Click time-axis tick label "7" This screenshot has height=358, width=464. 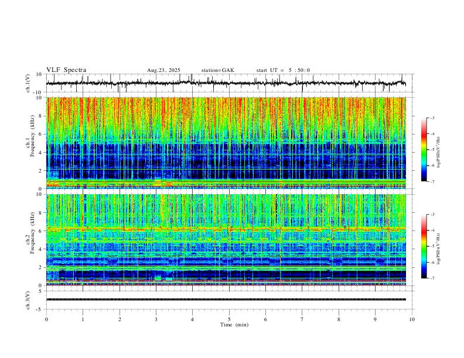point(302,319)
